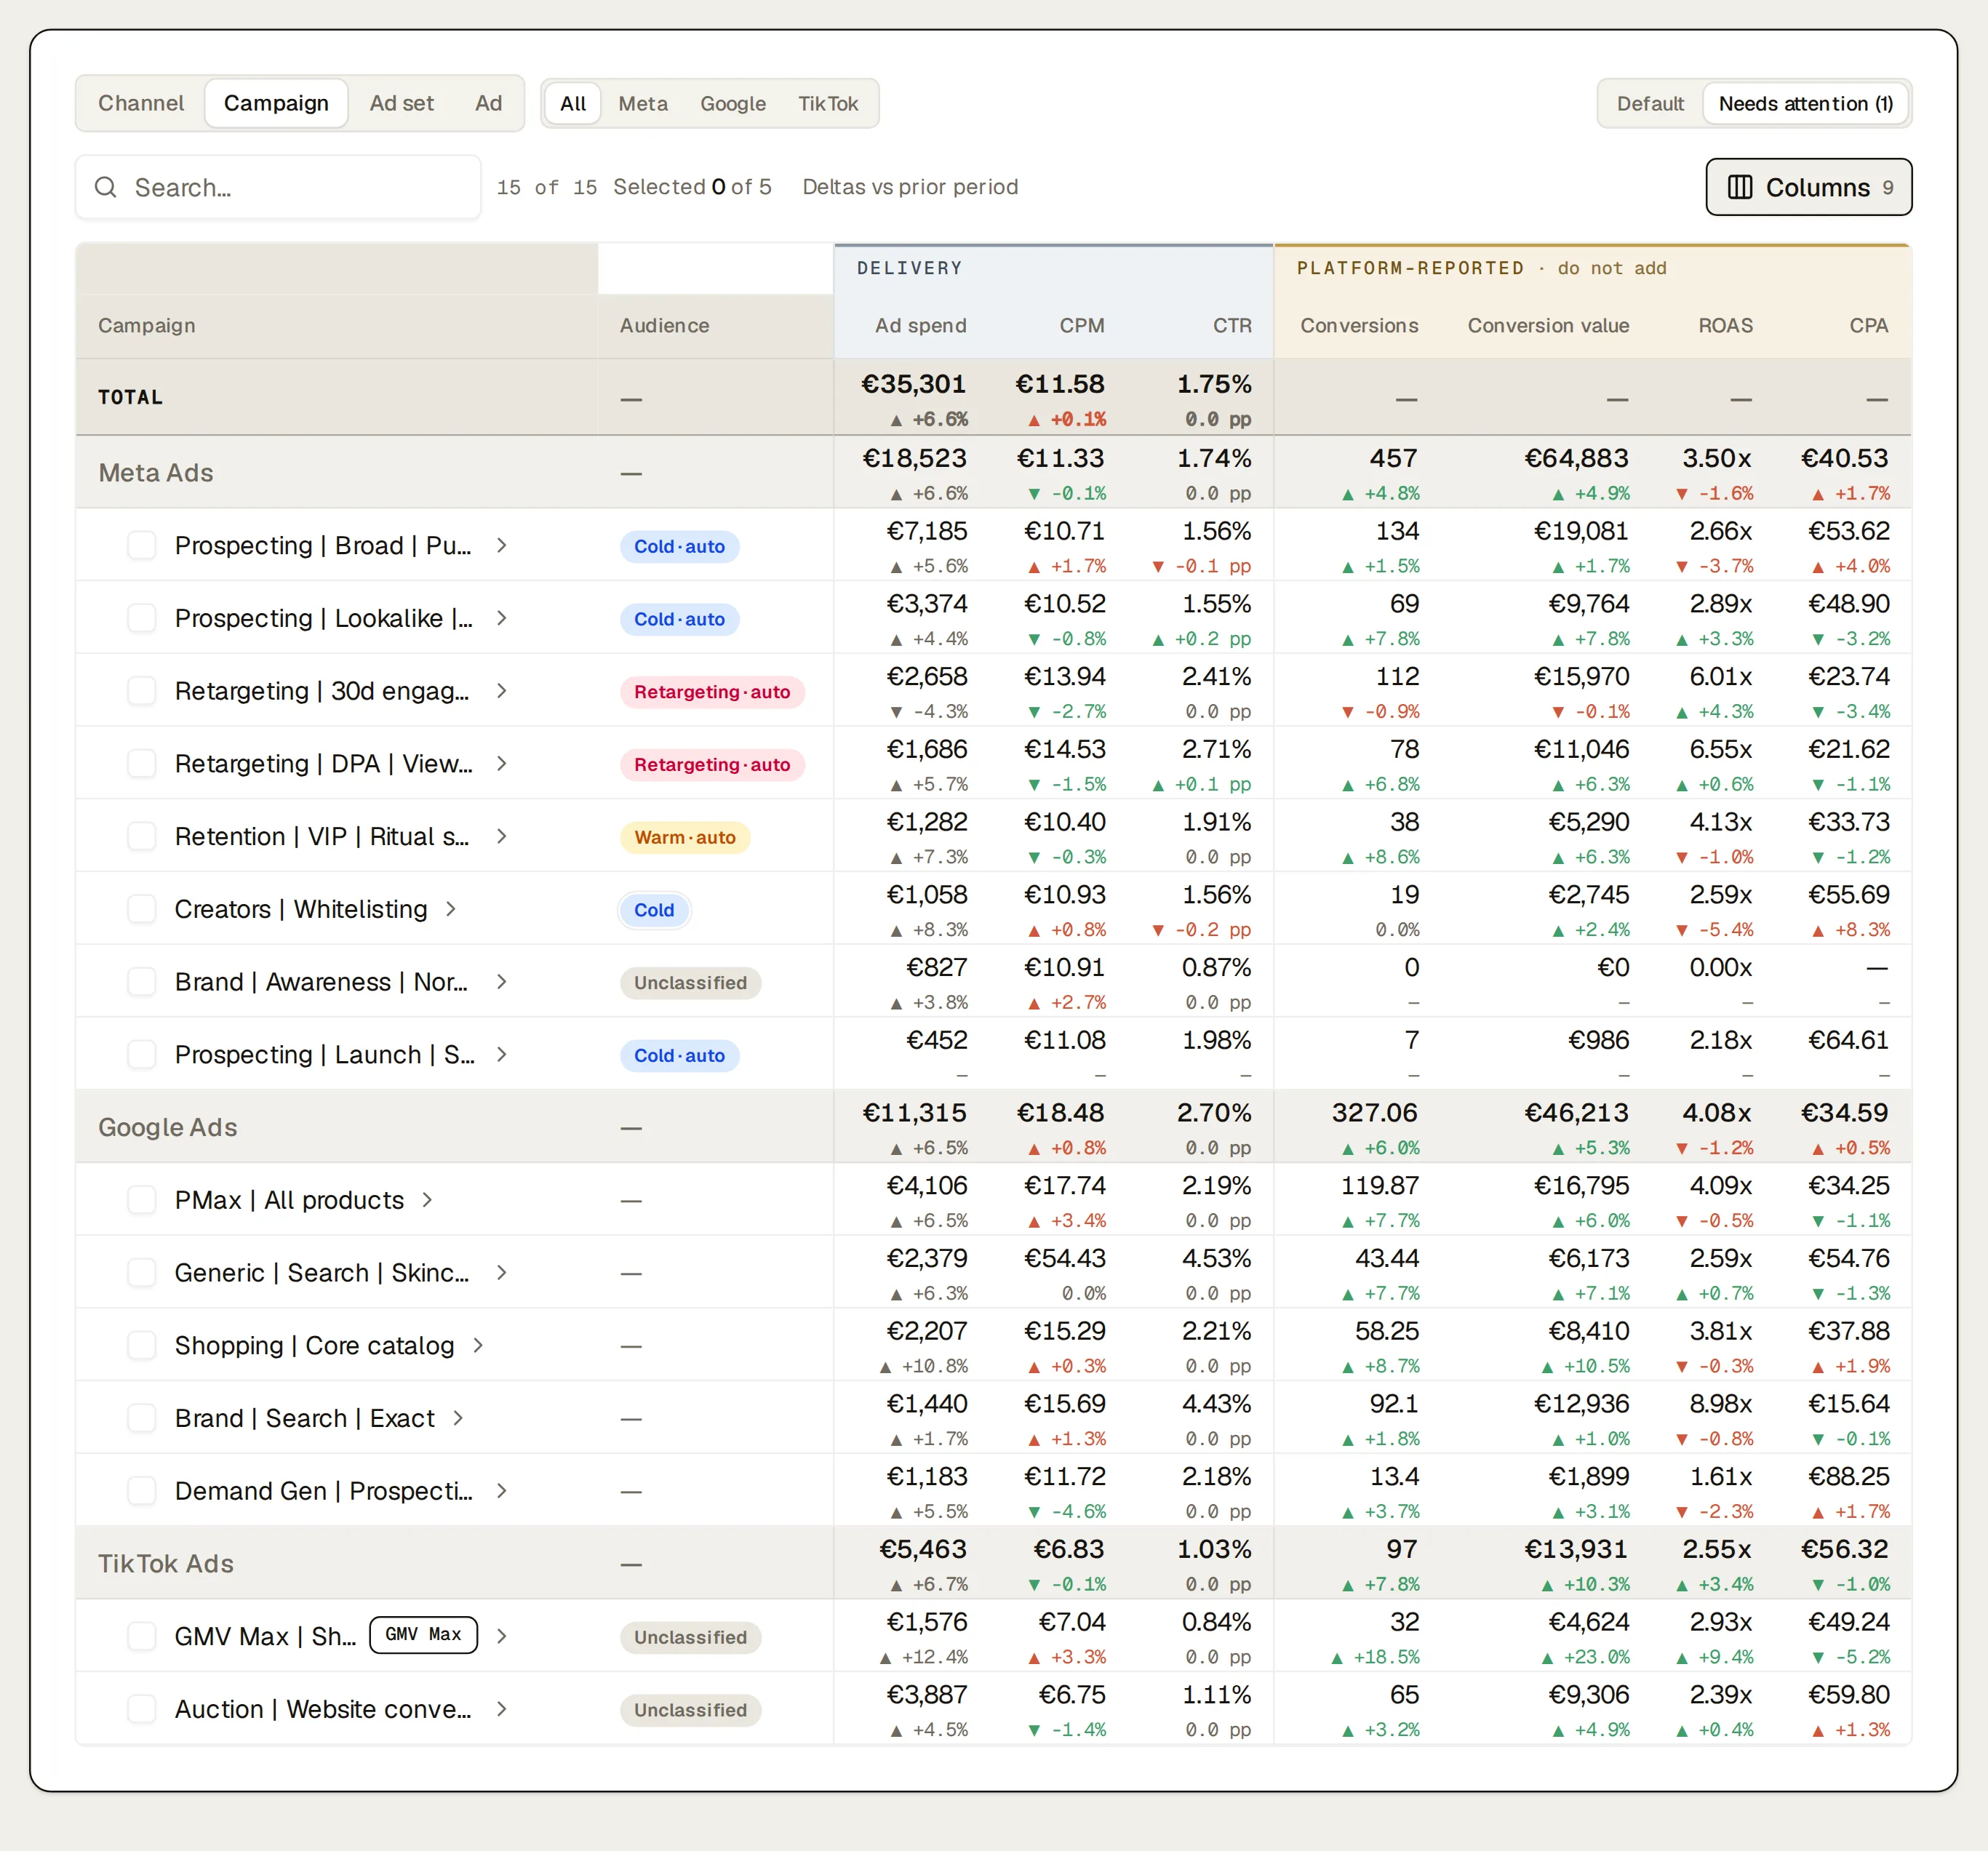Sort by Ad spend column header
This screenshot has height=1851, width=1988.
pos(920,325)
